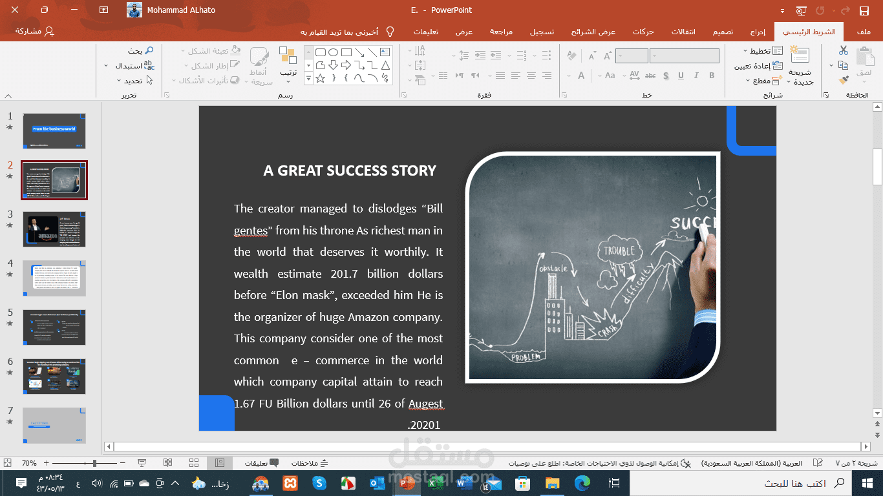Toggle justify text alignment

click(500, 76)
